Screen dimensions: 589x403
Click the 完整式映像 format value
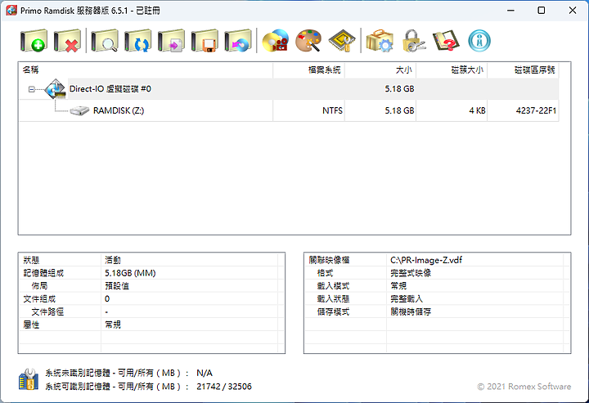[411, 273]
